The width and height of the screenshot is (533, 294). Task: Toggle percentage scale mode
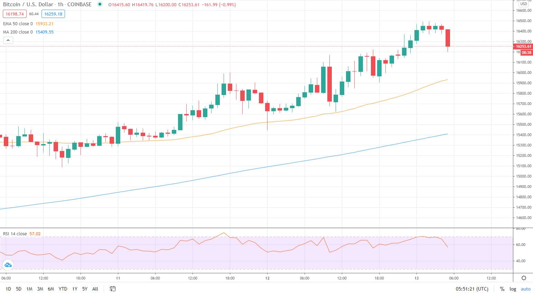pyautogui.click(x=502, y=289)
